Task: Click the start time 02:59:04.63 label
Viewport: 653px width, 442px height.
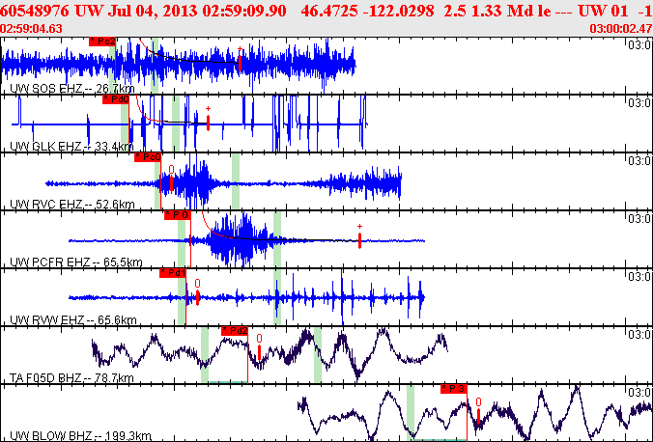Action: point(32,29)
